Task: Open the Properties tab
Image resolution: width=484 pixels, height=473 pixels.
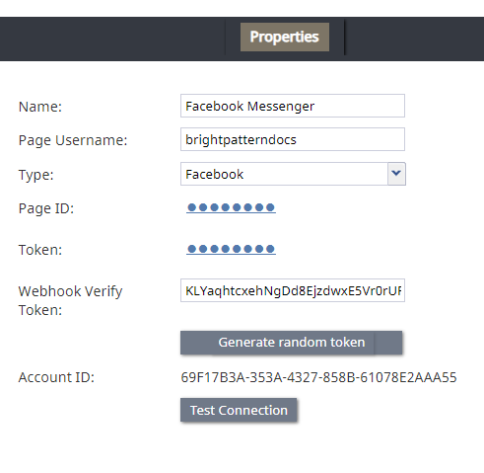Action: click(x=285, y=37)
